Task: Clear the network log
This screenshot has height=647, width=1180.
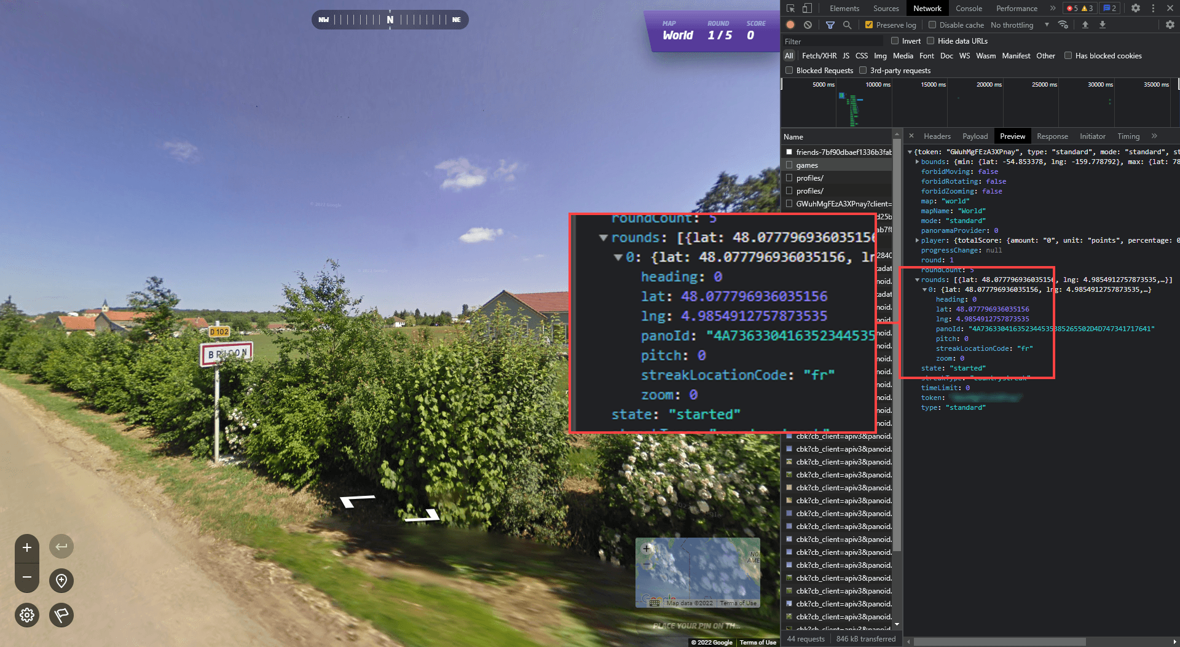Action: 808,25
